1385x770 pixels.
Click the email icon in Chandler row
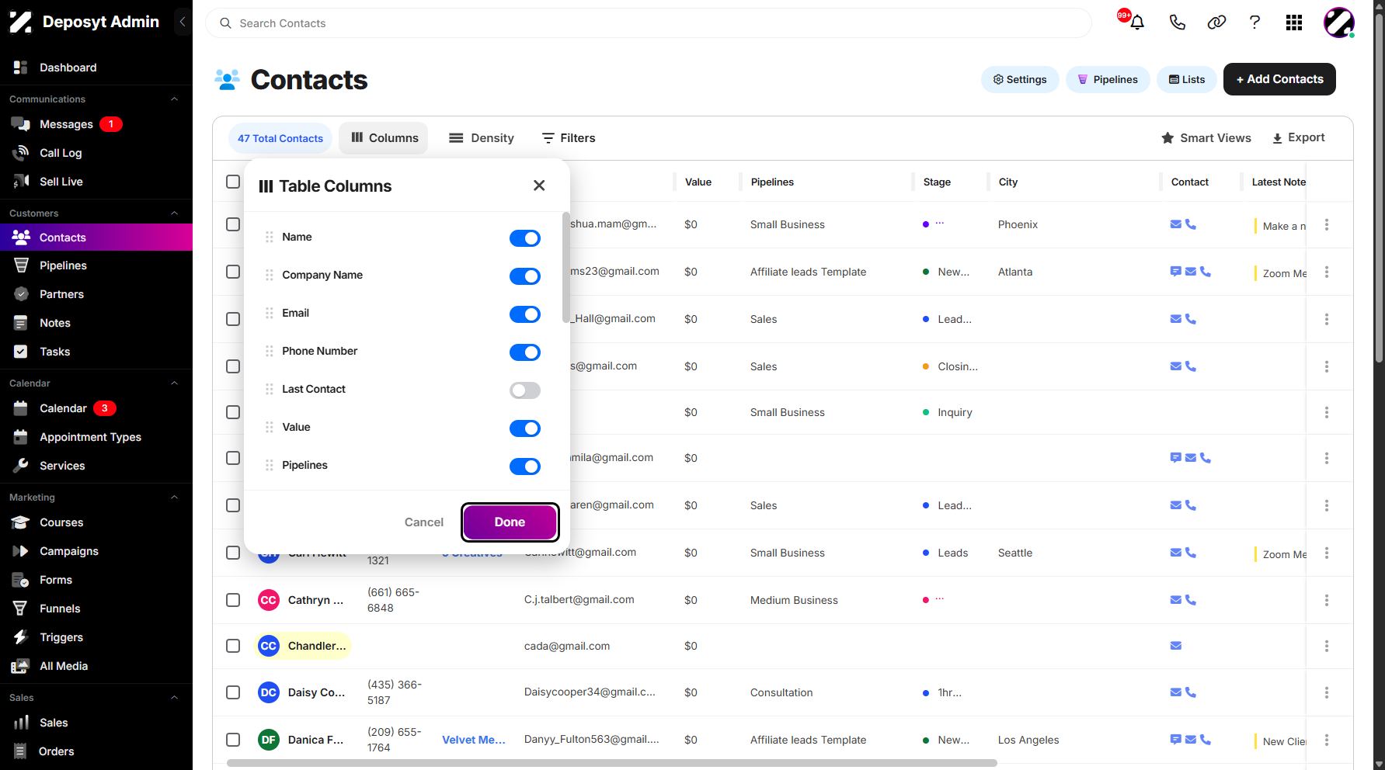[1176, 646]
